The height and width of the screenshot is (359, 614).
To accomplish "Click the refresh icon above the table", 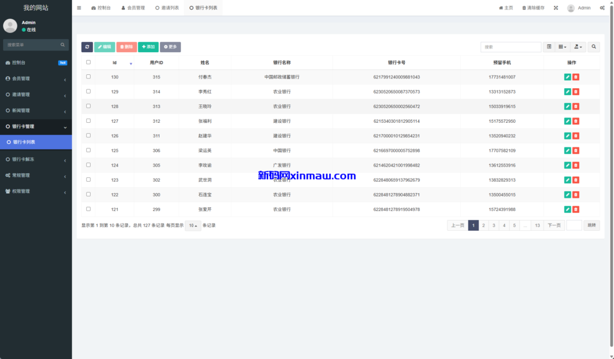I will [87, 47].
